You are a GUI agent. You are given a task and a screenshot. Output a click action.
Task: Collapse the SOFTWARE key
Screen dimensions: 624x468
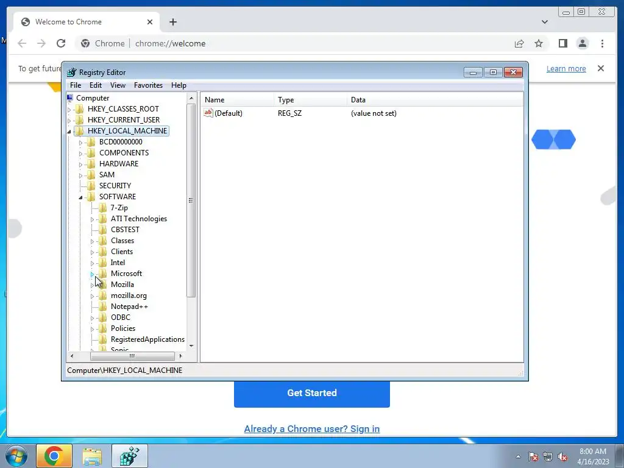click(x=81, y=197)
